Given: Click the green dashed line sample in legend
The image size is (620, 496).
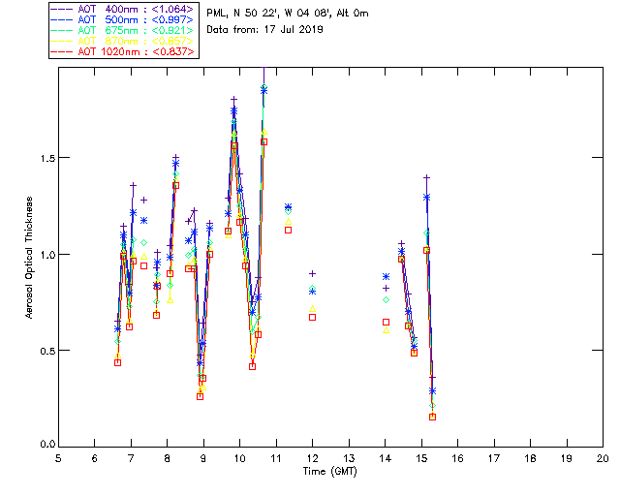Looking at the screenshot, I should pos(61,30).
